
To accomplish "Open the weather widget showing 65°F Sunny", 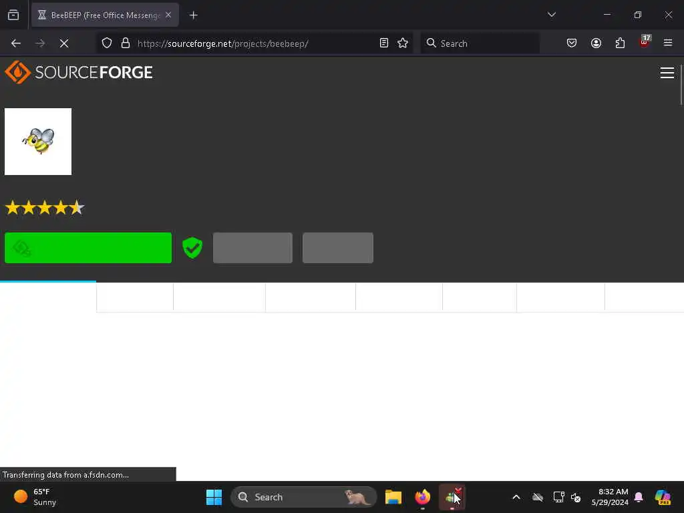I will [x=36, y=497].
